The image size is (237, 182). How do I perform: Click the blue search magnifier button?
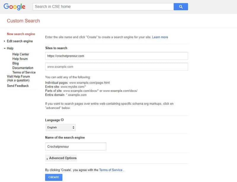pyautogui.click(x=181, y=7)
